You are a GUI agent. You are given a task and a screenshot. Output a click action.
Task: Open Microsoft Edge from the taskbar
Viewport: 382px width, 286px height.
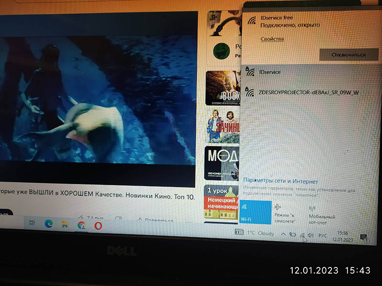click(48, 223)
